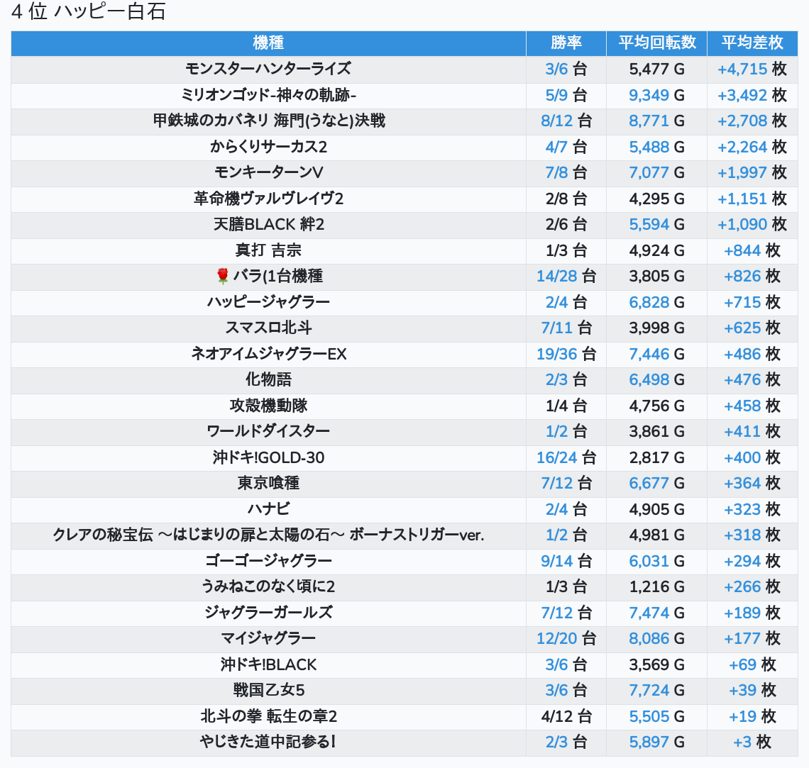Click the 4/12 台 win rate cell
Image resolution: width=809 pixels, height=768 pixels.
pos(566,716)
